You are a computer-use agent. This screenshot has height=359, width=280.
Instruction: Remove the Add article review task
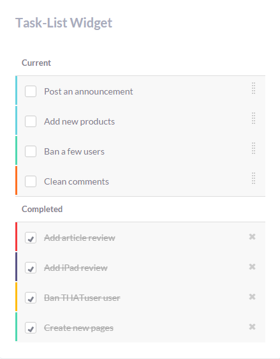(x=252, y=237)
